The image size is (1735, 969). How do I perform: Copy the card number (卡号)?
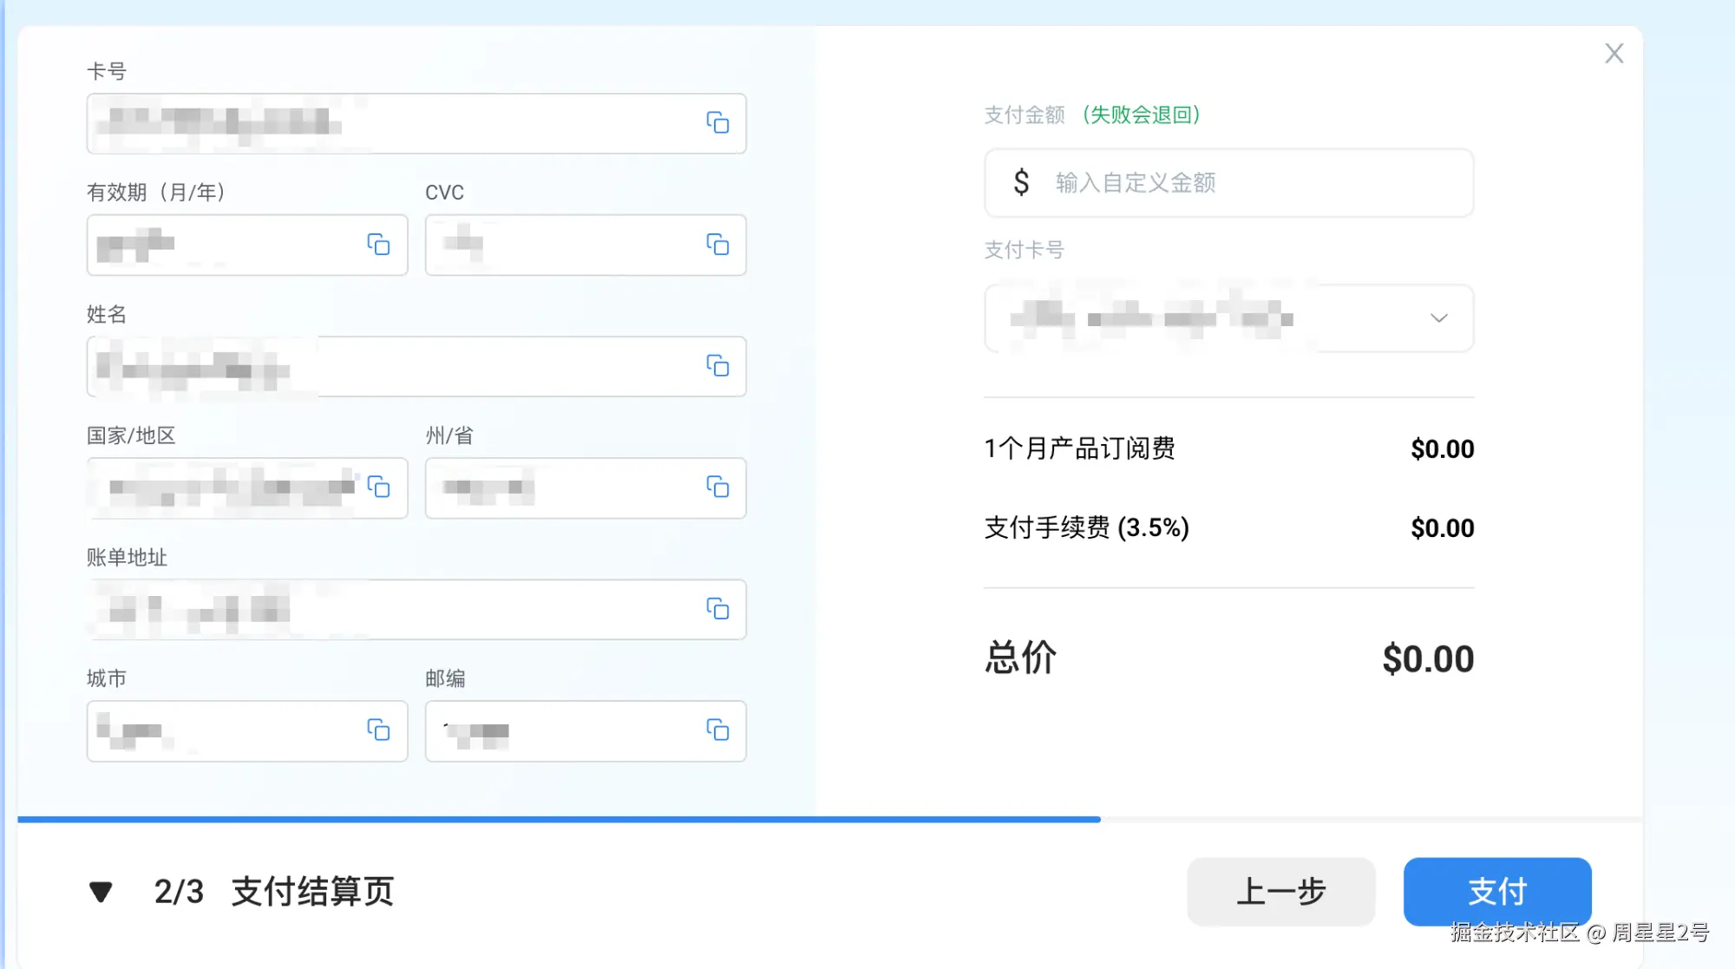click(717, 123)
